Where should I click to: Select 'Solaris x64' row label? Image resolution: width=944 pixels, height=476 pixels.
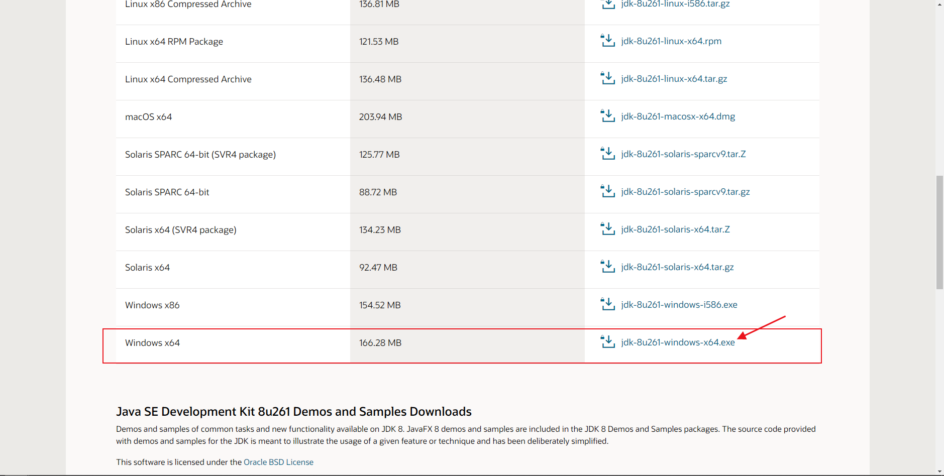147,268
